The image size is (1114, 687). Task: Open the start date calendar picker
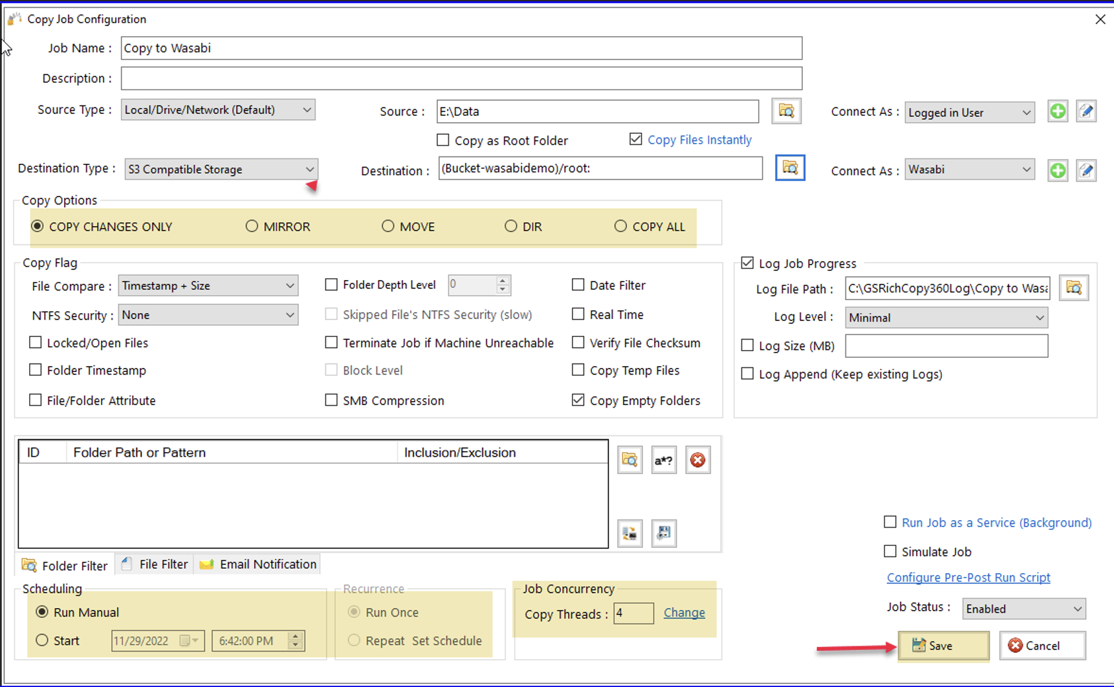pos(190,640)
